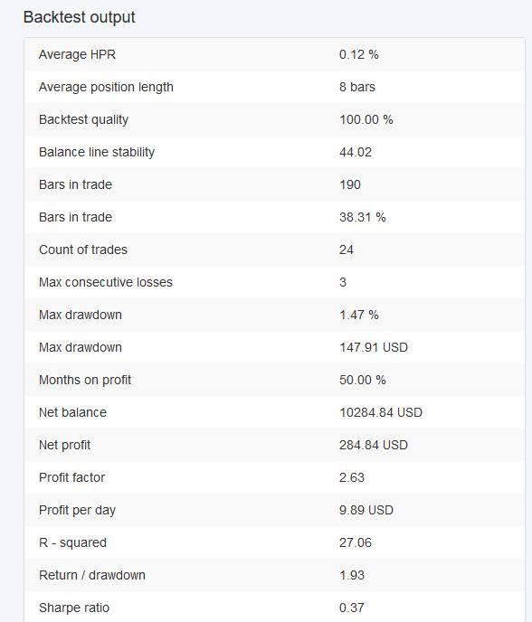The width and height of the screenshot is (532, 622).
Task: Select the Bars in trade 190 value
Action: pos(350,184)
